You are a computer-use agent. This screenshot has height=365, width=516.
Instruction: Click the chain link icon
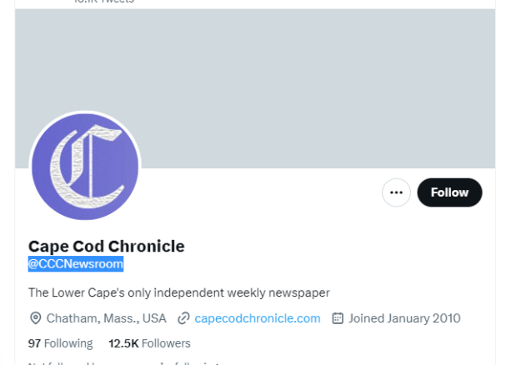[x=183, y=318]
